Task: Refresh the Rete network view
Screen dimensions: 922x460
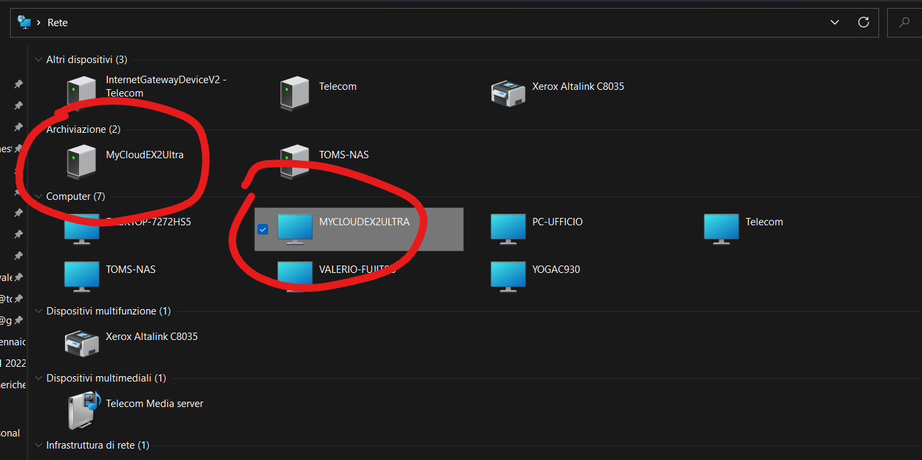Action: [x=864, y=22]
